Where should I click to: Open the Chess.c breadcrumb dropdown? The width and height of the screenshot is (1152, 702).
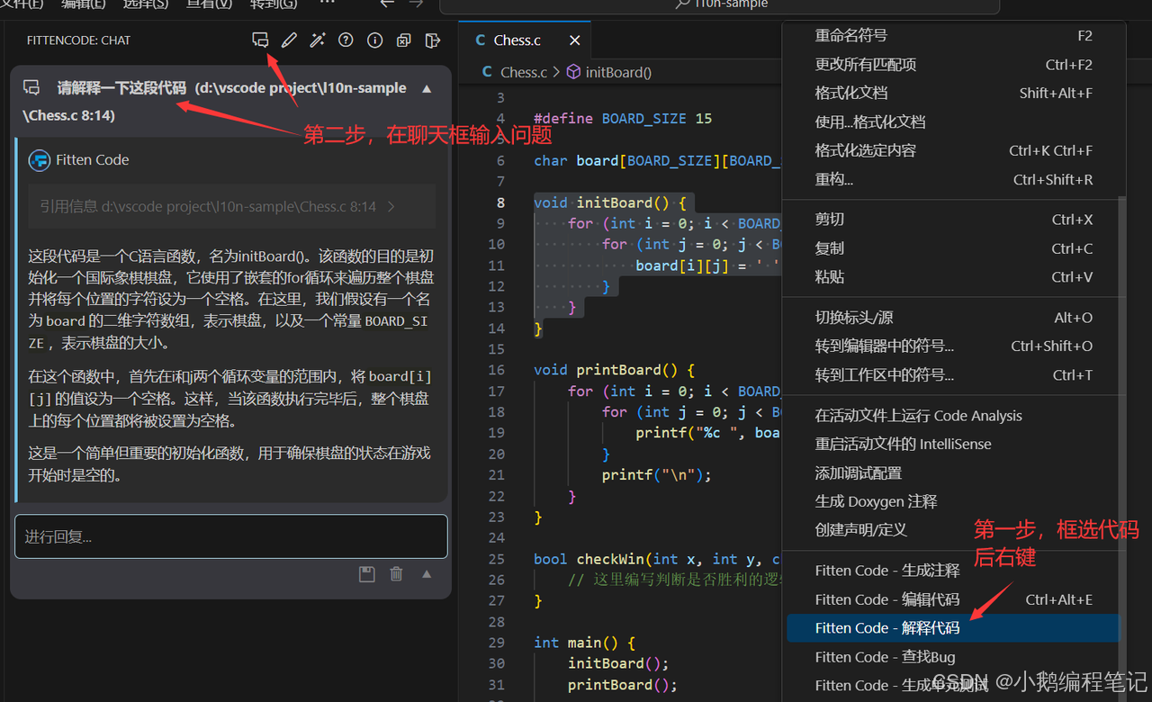pos(524,72)
